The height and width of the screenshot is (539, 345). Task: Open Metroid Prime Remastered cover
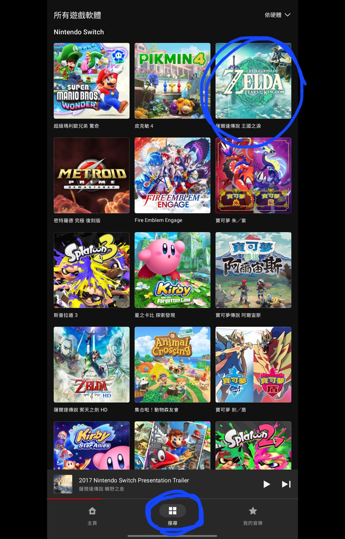[92, 175]
